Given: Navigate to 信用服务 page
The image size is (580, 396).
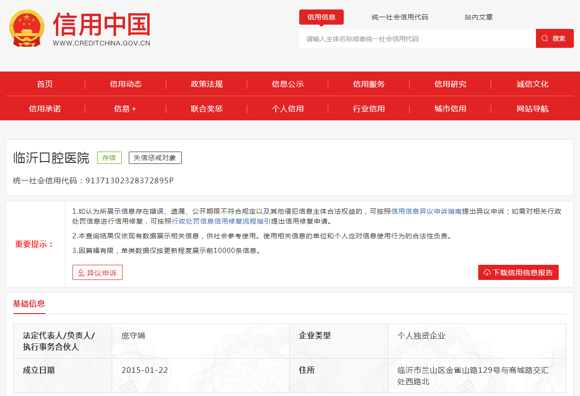Looking at the screenshot, I should pos(369,84).
